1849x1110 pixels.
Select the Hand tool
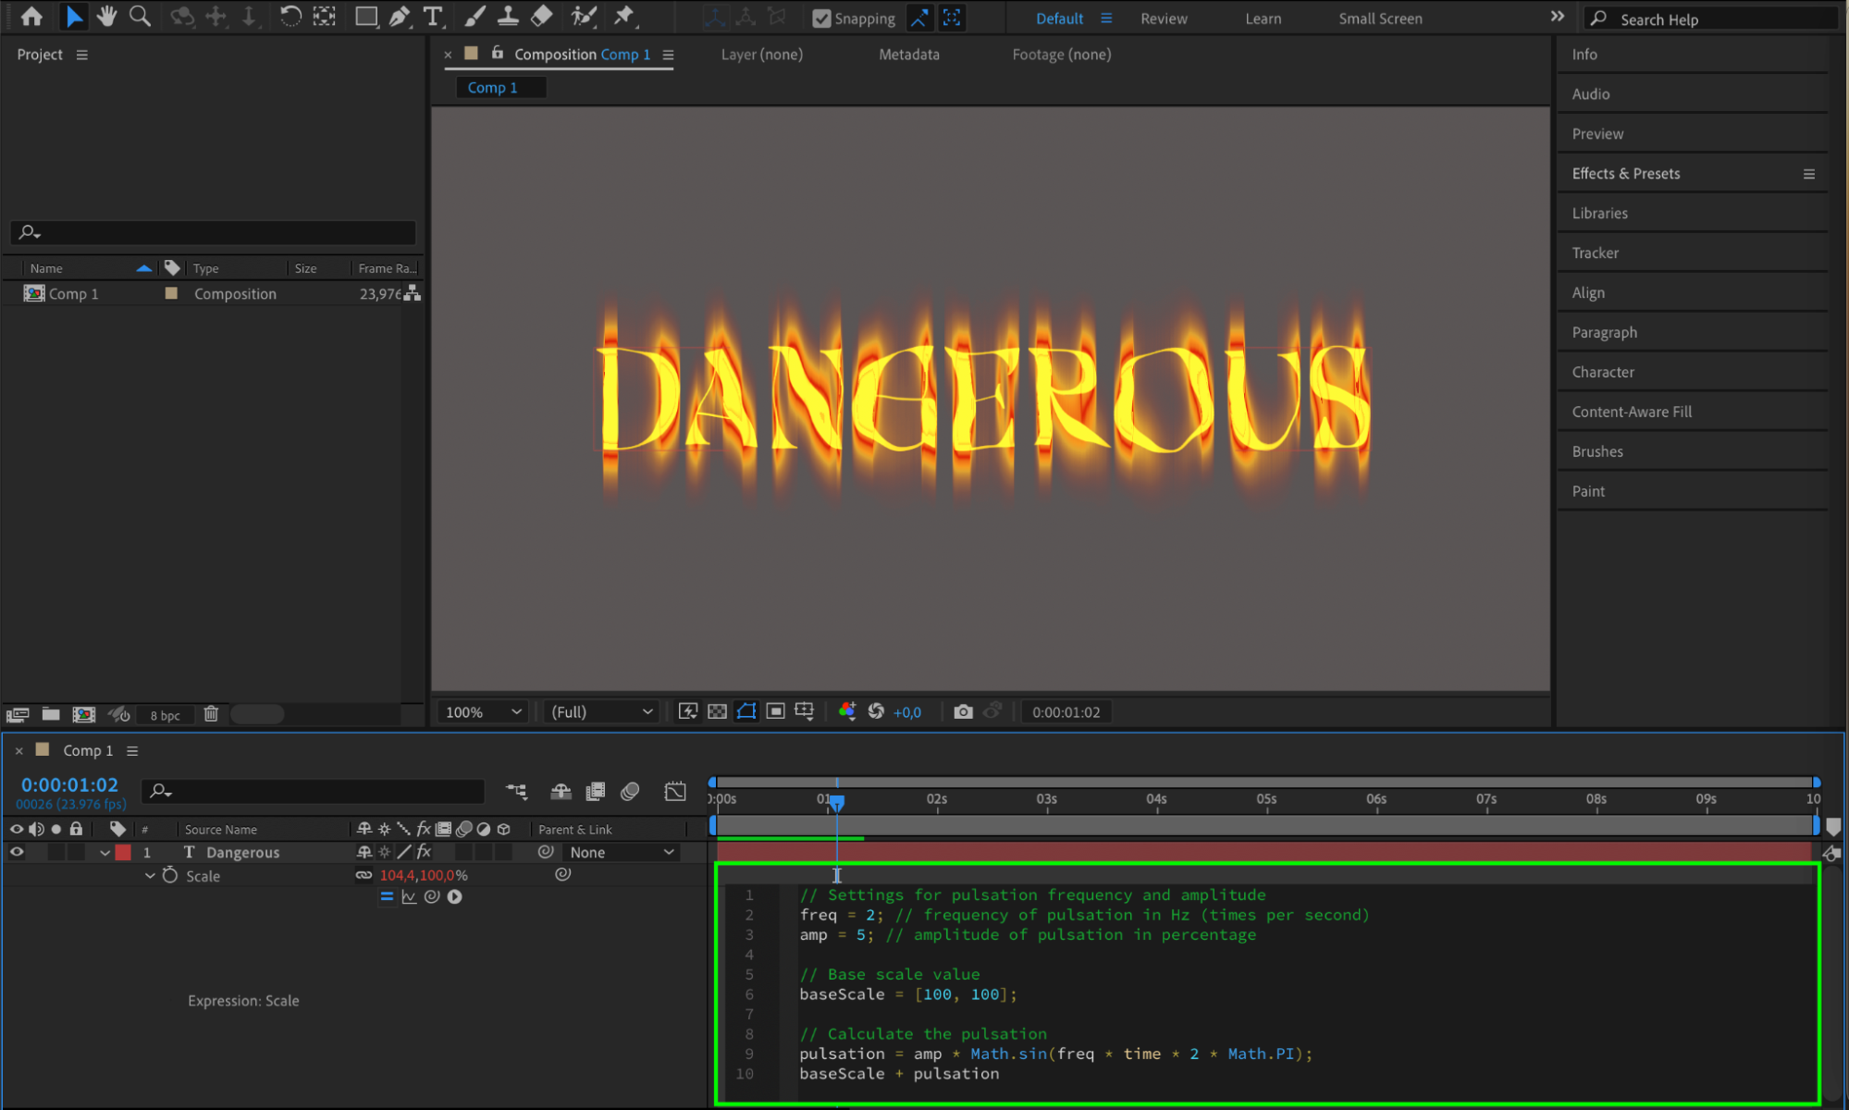pos(106,17)
